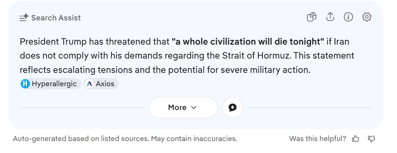Open the Hyperallergic source link
The image size is (397, 153).
click(54, 84)
